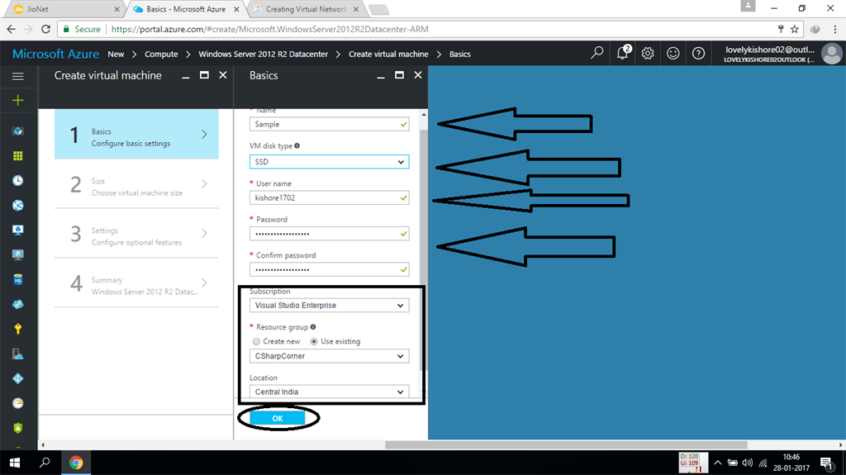Open the green shield Security sidebar icon

click(18, 428)
